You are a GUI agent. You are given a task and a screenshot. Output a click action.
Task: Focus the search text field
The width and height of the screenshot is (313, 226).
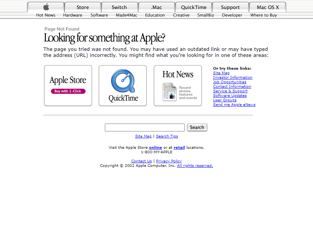click(145, 127)
